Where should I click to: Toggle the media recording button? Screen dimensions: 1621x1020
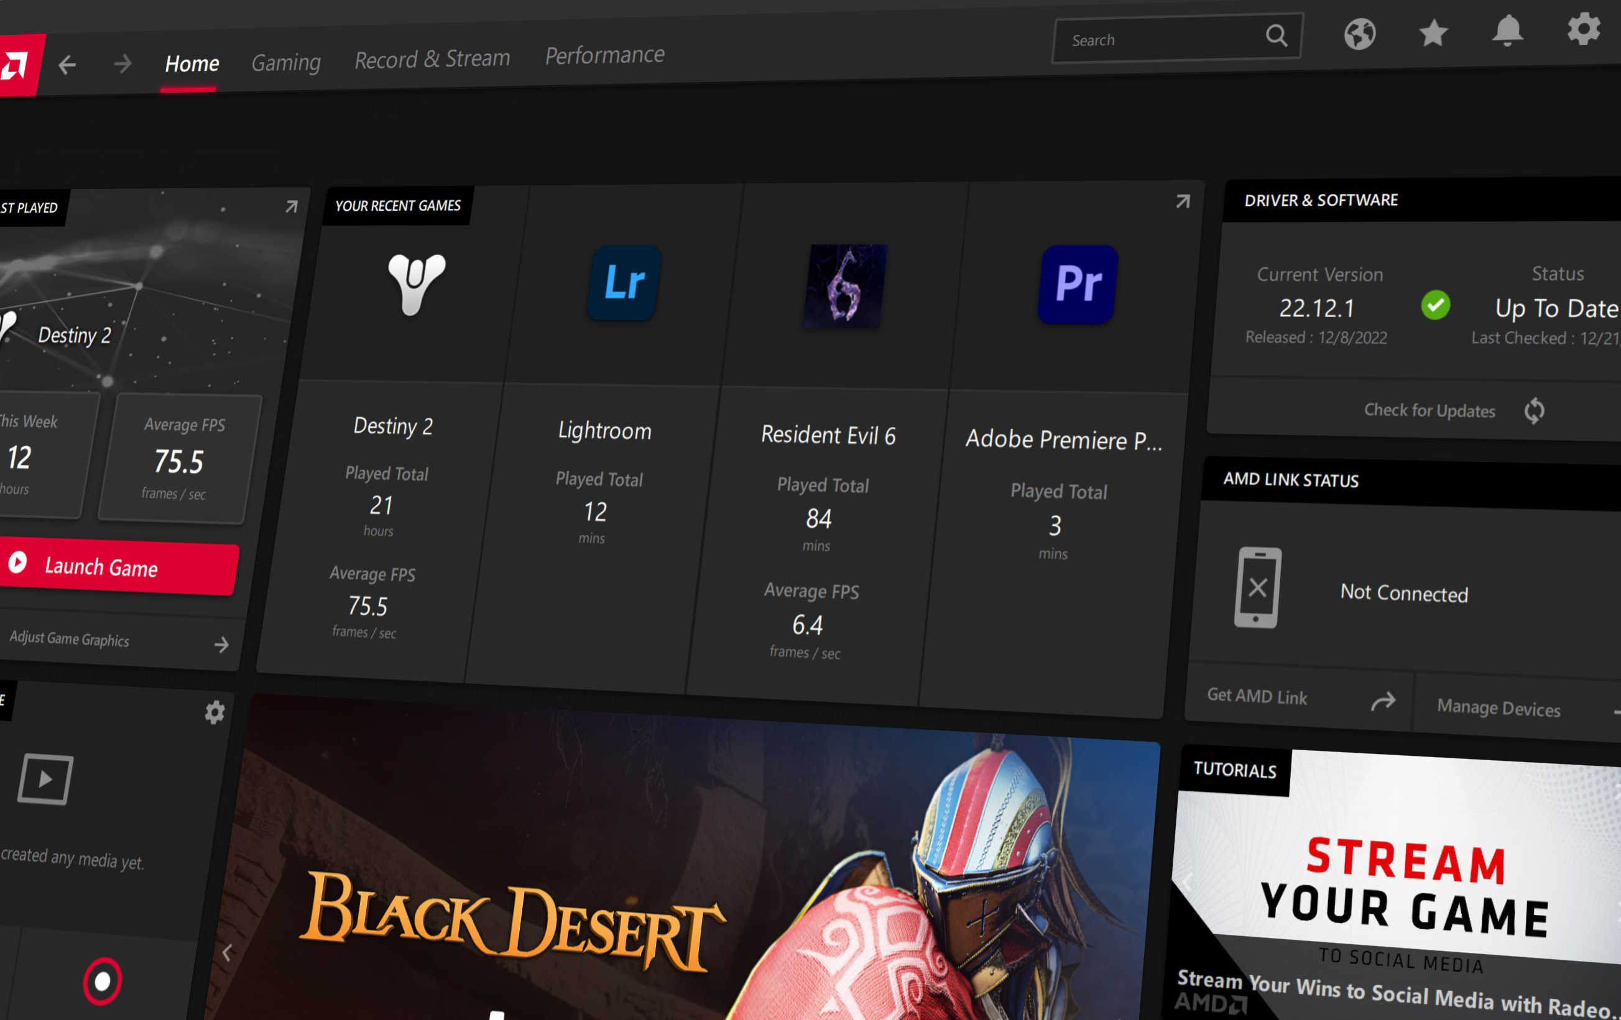tap(101, 979)
